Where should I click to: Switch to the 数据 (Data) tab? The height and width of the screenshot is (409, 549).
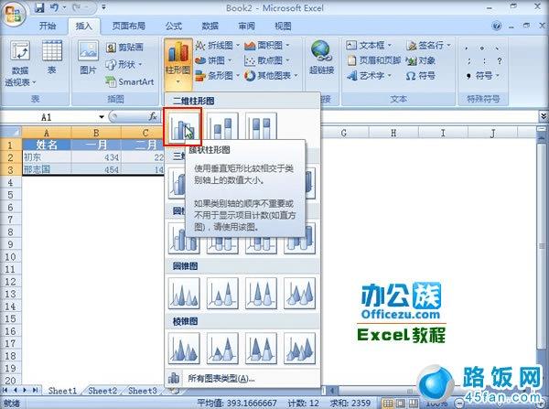pyautogui.click(x=210, y=26)
